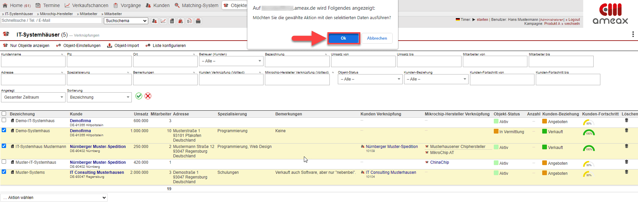Click the 100% progress gauge for IT-Systemhaus Mustermann
638x204 pixels.
[589, 148]
